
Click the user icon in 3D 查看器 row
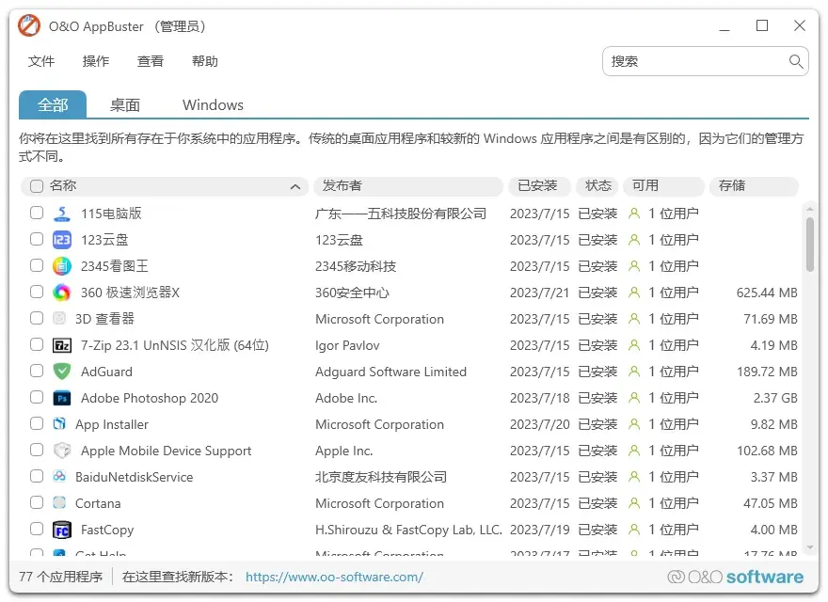(x=633, y=319)
